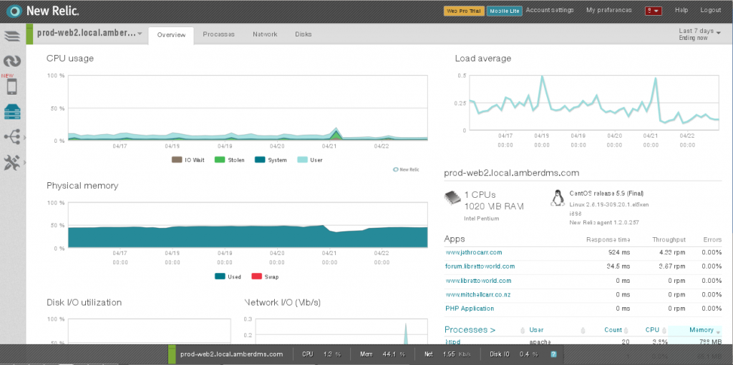Open the www.jethrocarr.com app link
The height and width of the screenshot is (365, 733).
click(474, 252)
